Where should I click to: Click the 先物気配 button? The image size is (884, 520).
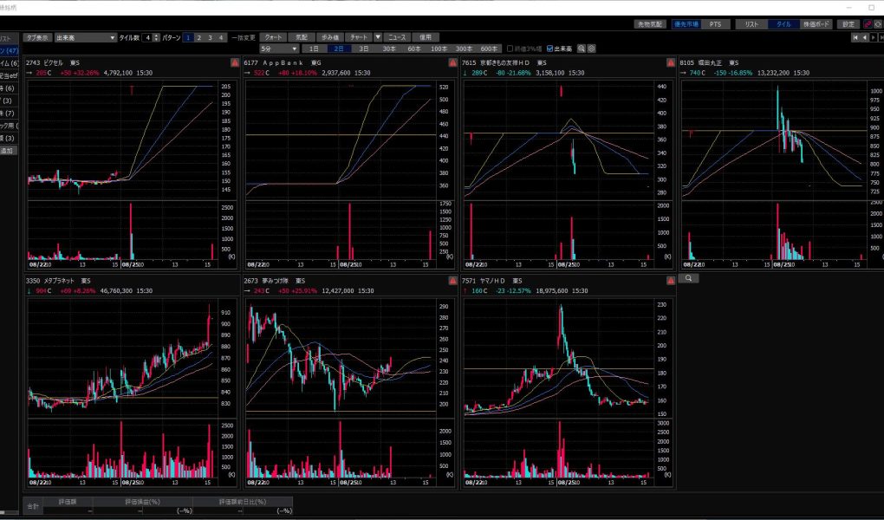[x=648, y=24]
